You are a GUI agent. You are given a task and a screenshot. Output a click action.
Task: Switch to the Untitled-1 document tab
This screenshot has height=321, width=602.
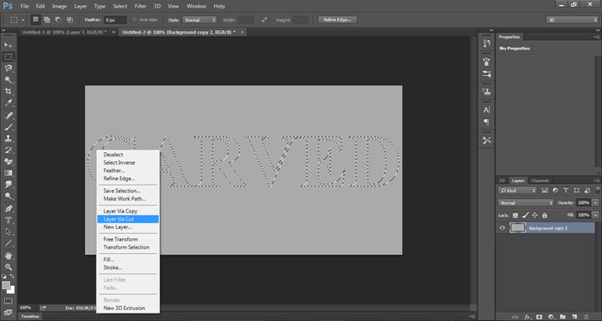[64, 33]
